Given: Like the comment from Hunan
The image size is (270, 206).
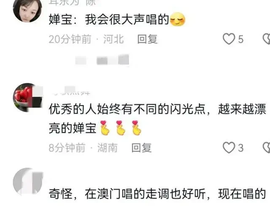Looking at the screenshot, I should point(229,148).
